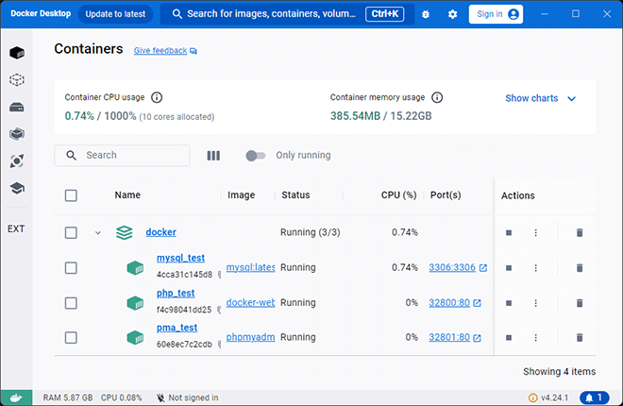Click the Not signed in status

188,398
